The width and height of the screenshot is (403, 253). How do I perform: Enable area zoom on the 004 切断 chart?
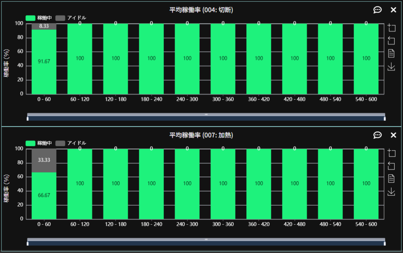[x=391, y=28]
